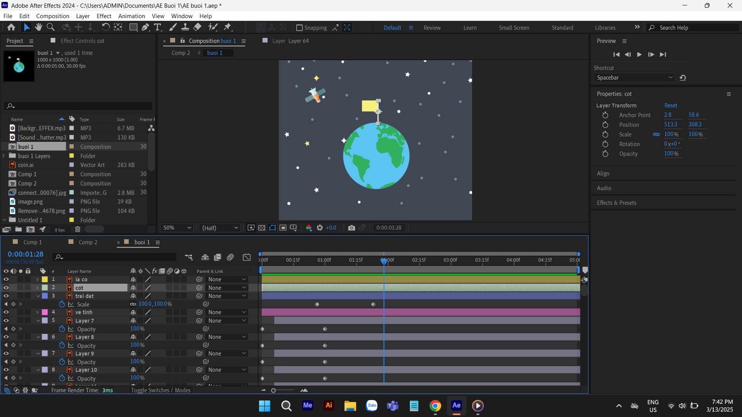Expand the 'buoi 1 Layers' folder
The image size is (742, 417).
point(4,156)
